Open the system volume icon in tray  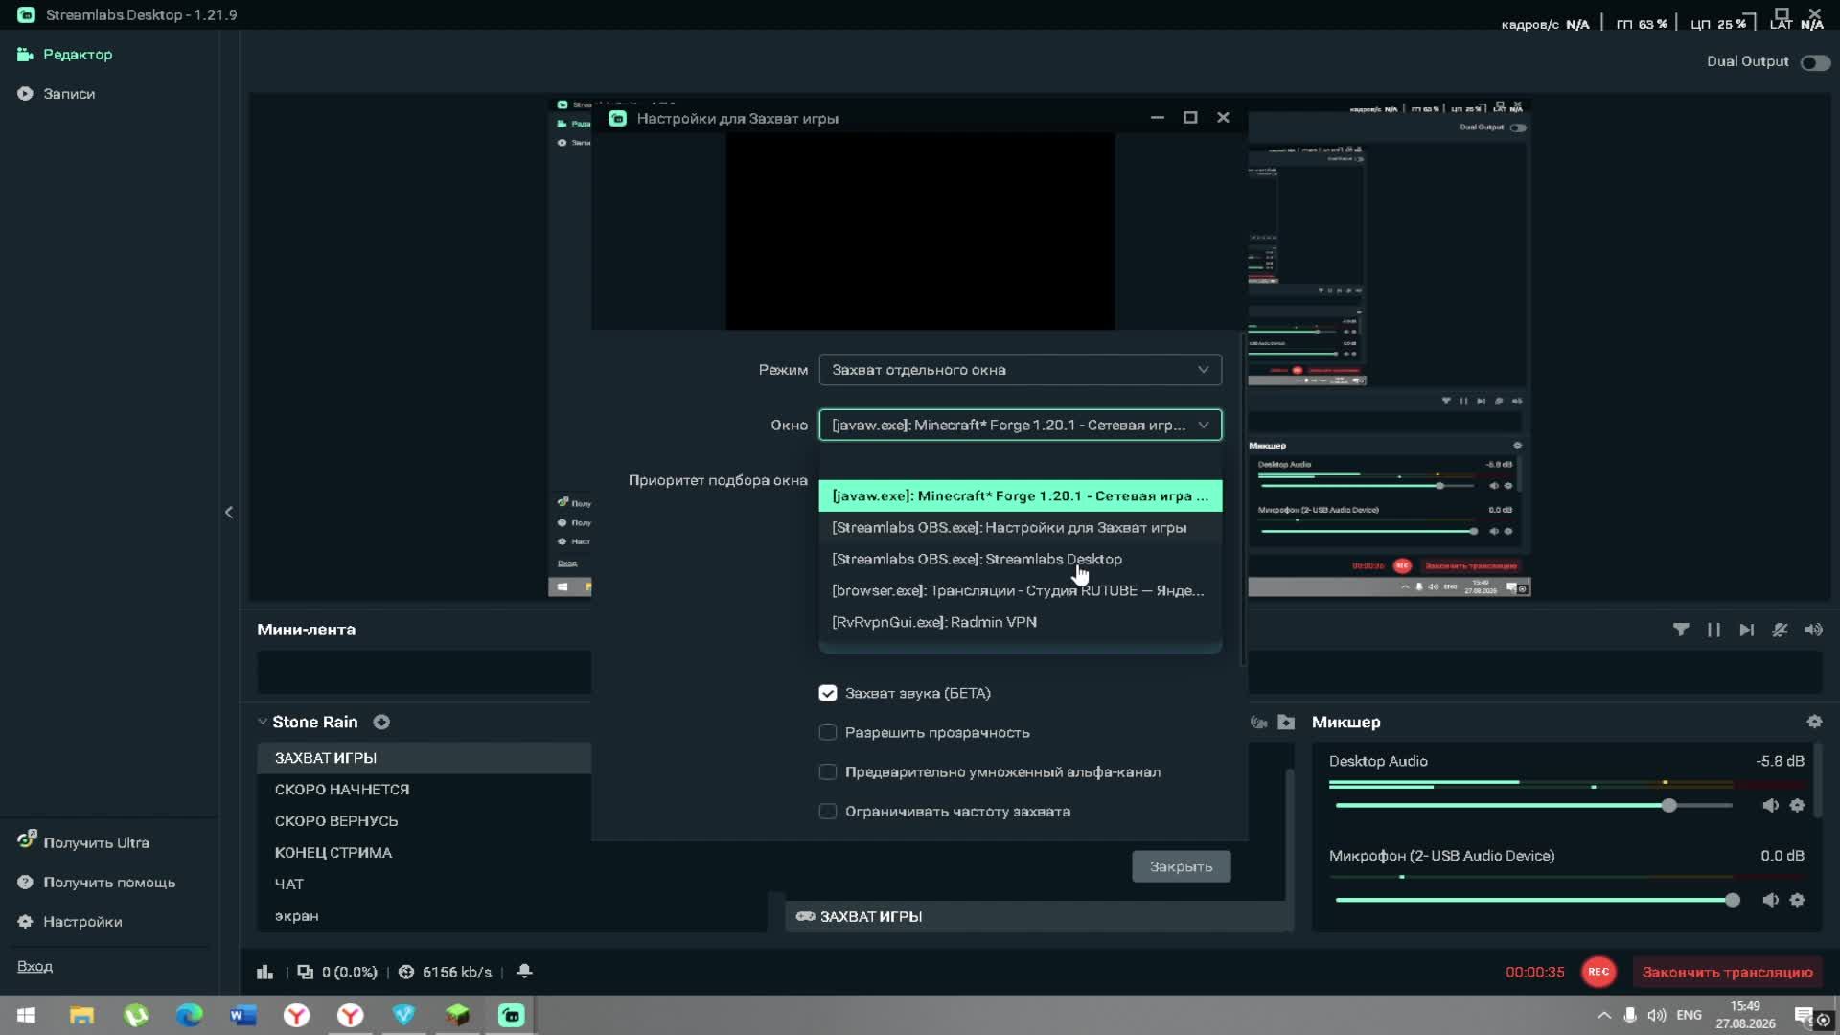[x=1657, y=1015]
